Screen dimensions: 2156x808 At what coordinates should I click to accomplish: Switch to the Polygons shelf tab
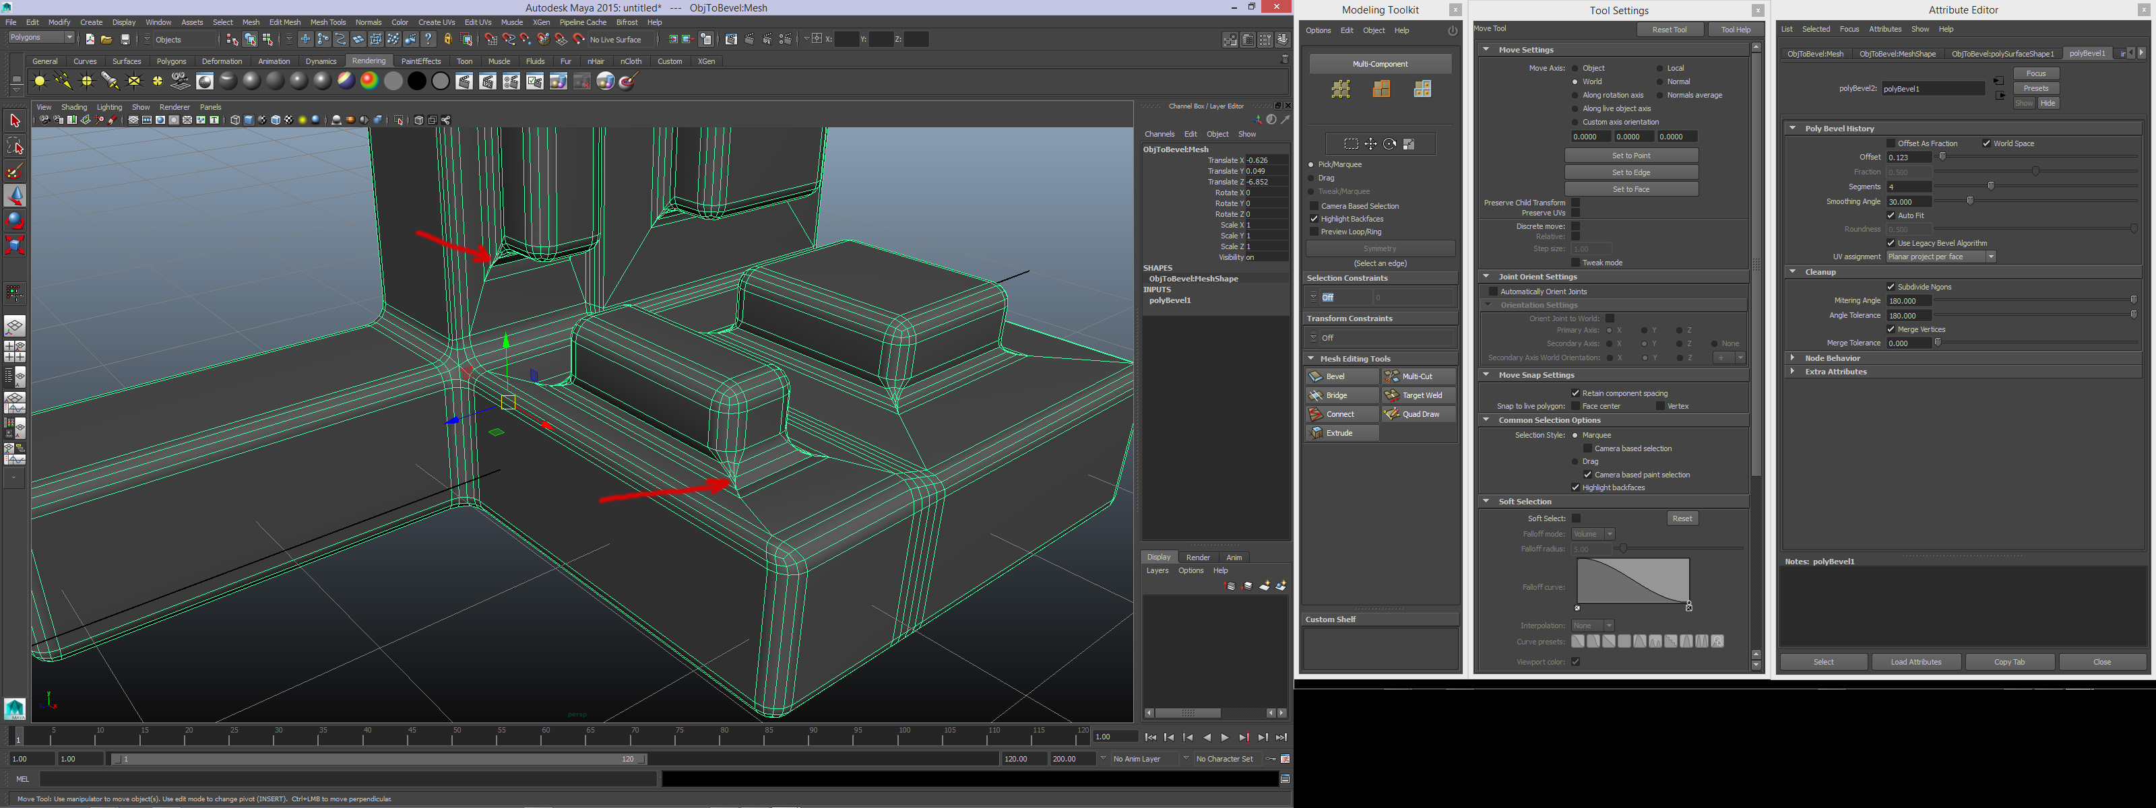tap(170, 61)
